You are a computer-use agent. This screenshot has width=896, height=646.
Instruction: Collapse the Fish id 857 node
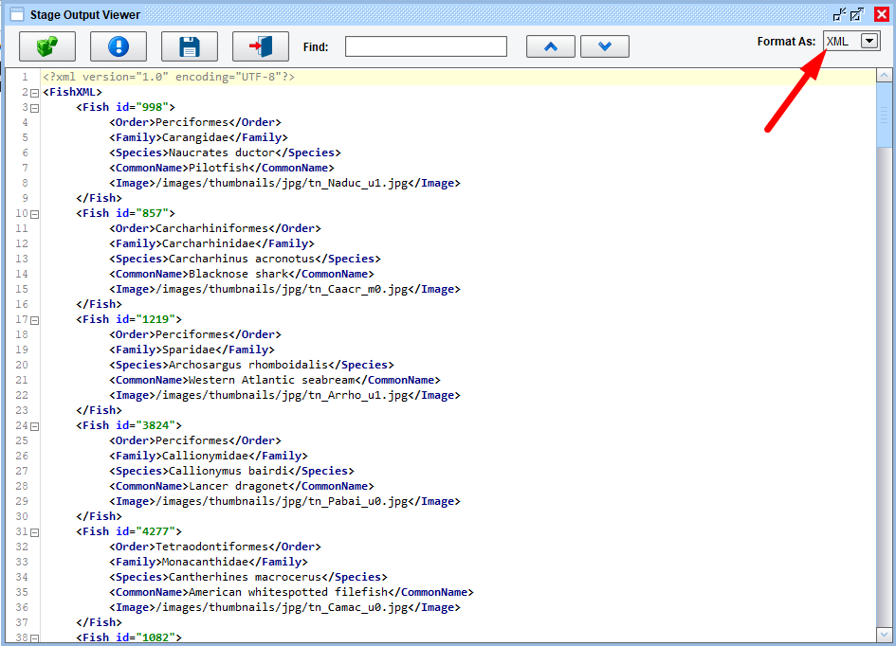tap(35, 214)
